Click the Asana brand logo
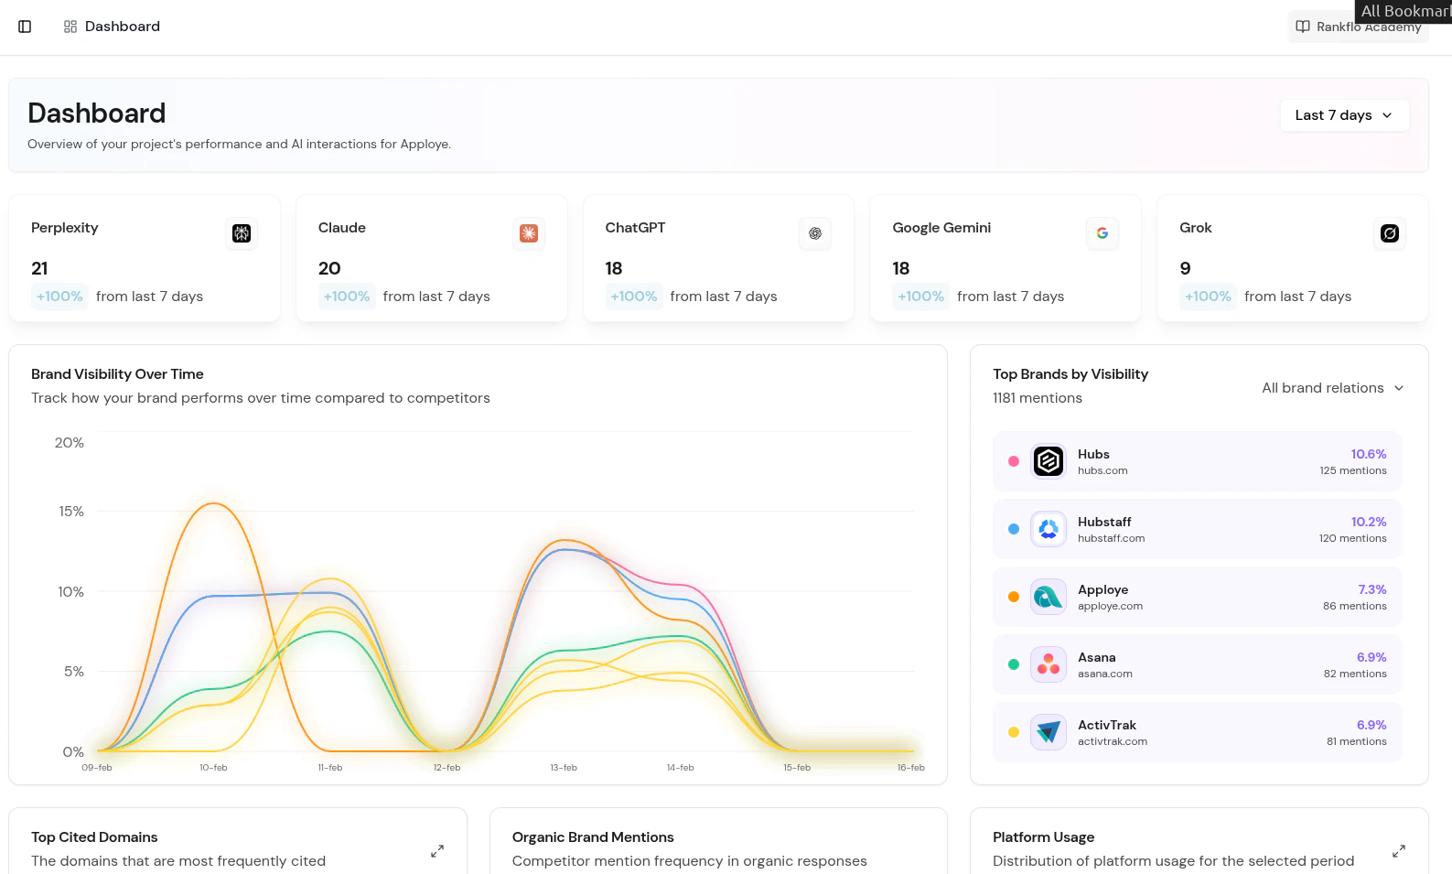 1049,664
